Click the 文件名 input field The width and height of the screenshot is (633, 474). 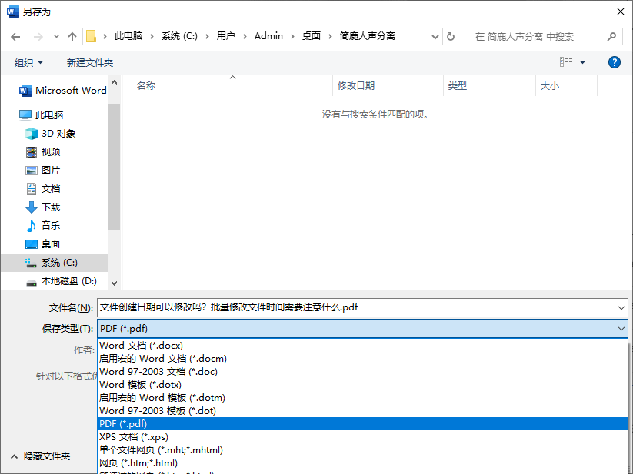coord(308,307)
